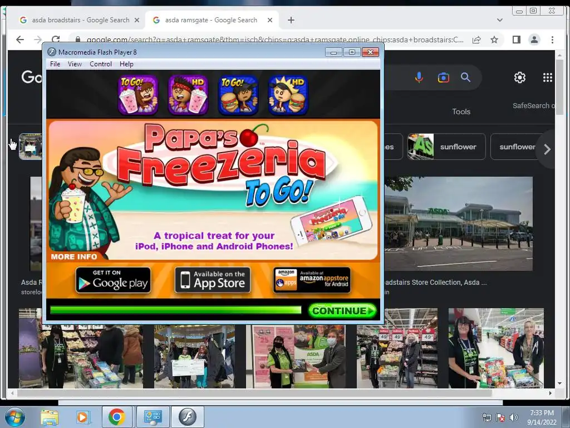
Task: Open the giant cheque presentation image
Action: tap(194, 357)
